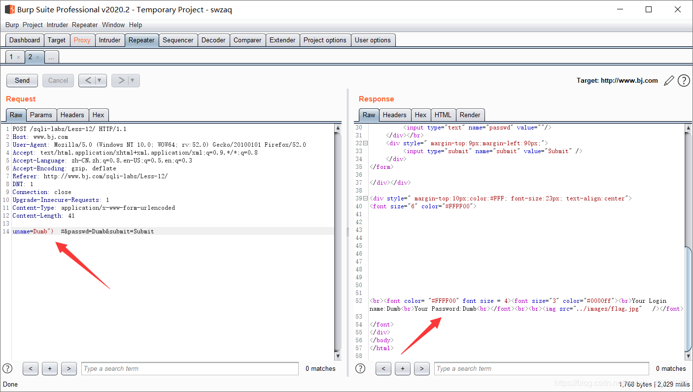This screenshot has width=693, height=392.
Task: Click the Content-Length: 41 header line
Action: tap(43, 216)
